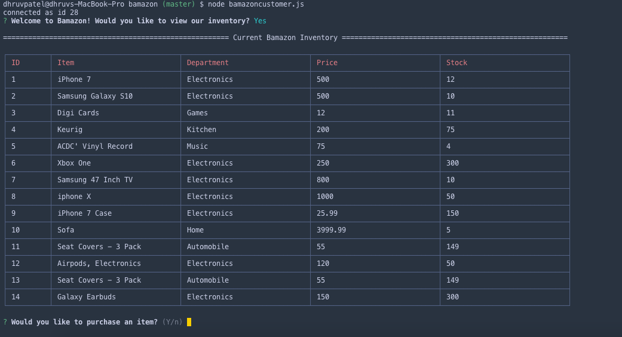Click the 'connected as id 28' line

coord(41,13)
